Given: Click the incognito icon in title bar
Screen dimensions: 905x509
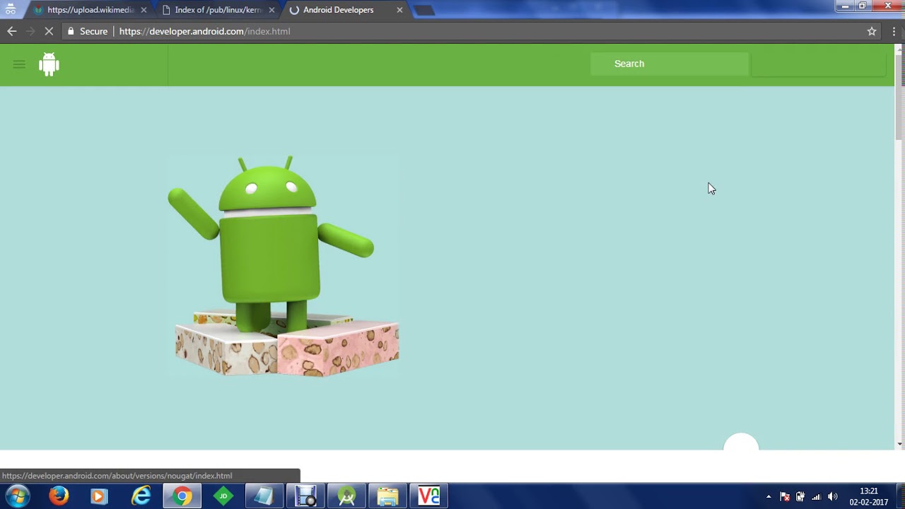Looking at the screenshot, I should pos(11,10).
